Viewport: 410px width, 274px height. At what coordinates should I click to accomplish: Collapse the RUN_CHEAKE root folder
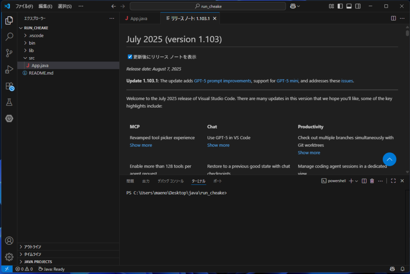click(x=21, y=28)
